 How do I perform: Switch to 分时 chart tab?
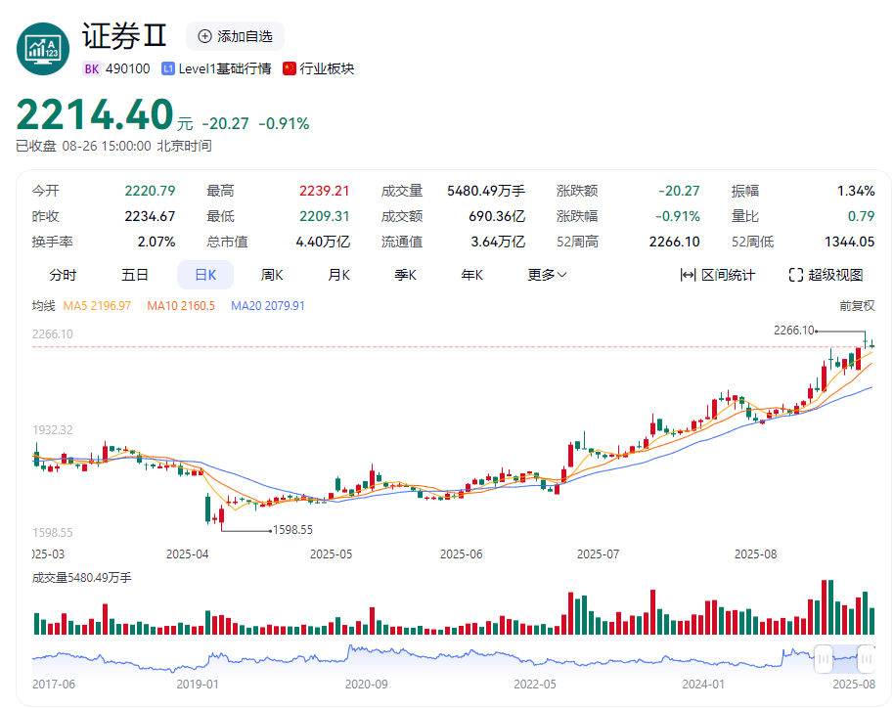[x=63, y=276]
